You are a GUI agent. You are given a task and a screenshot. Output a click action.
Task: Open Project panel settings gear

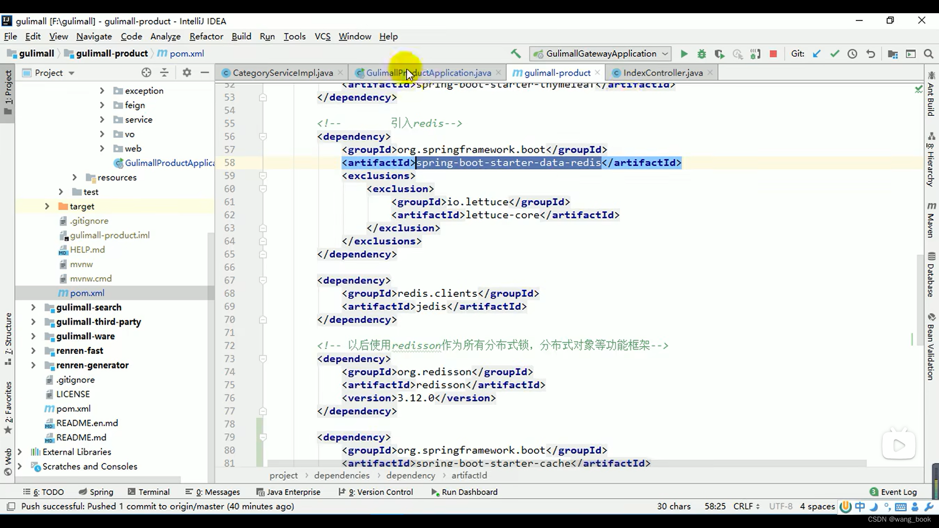tap(187, 73)
